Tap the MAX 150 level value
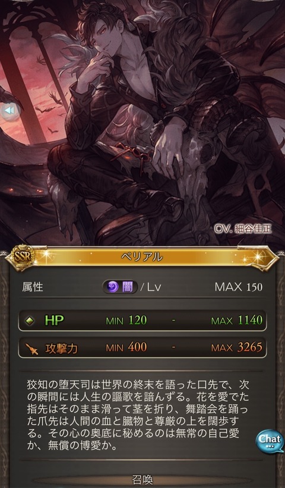This screenshot has height=488, width=285. pos(239,287)
